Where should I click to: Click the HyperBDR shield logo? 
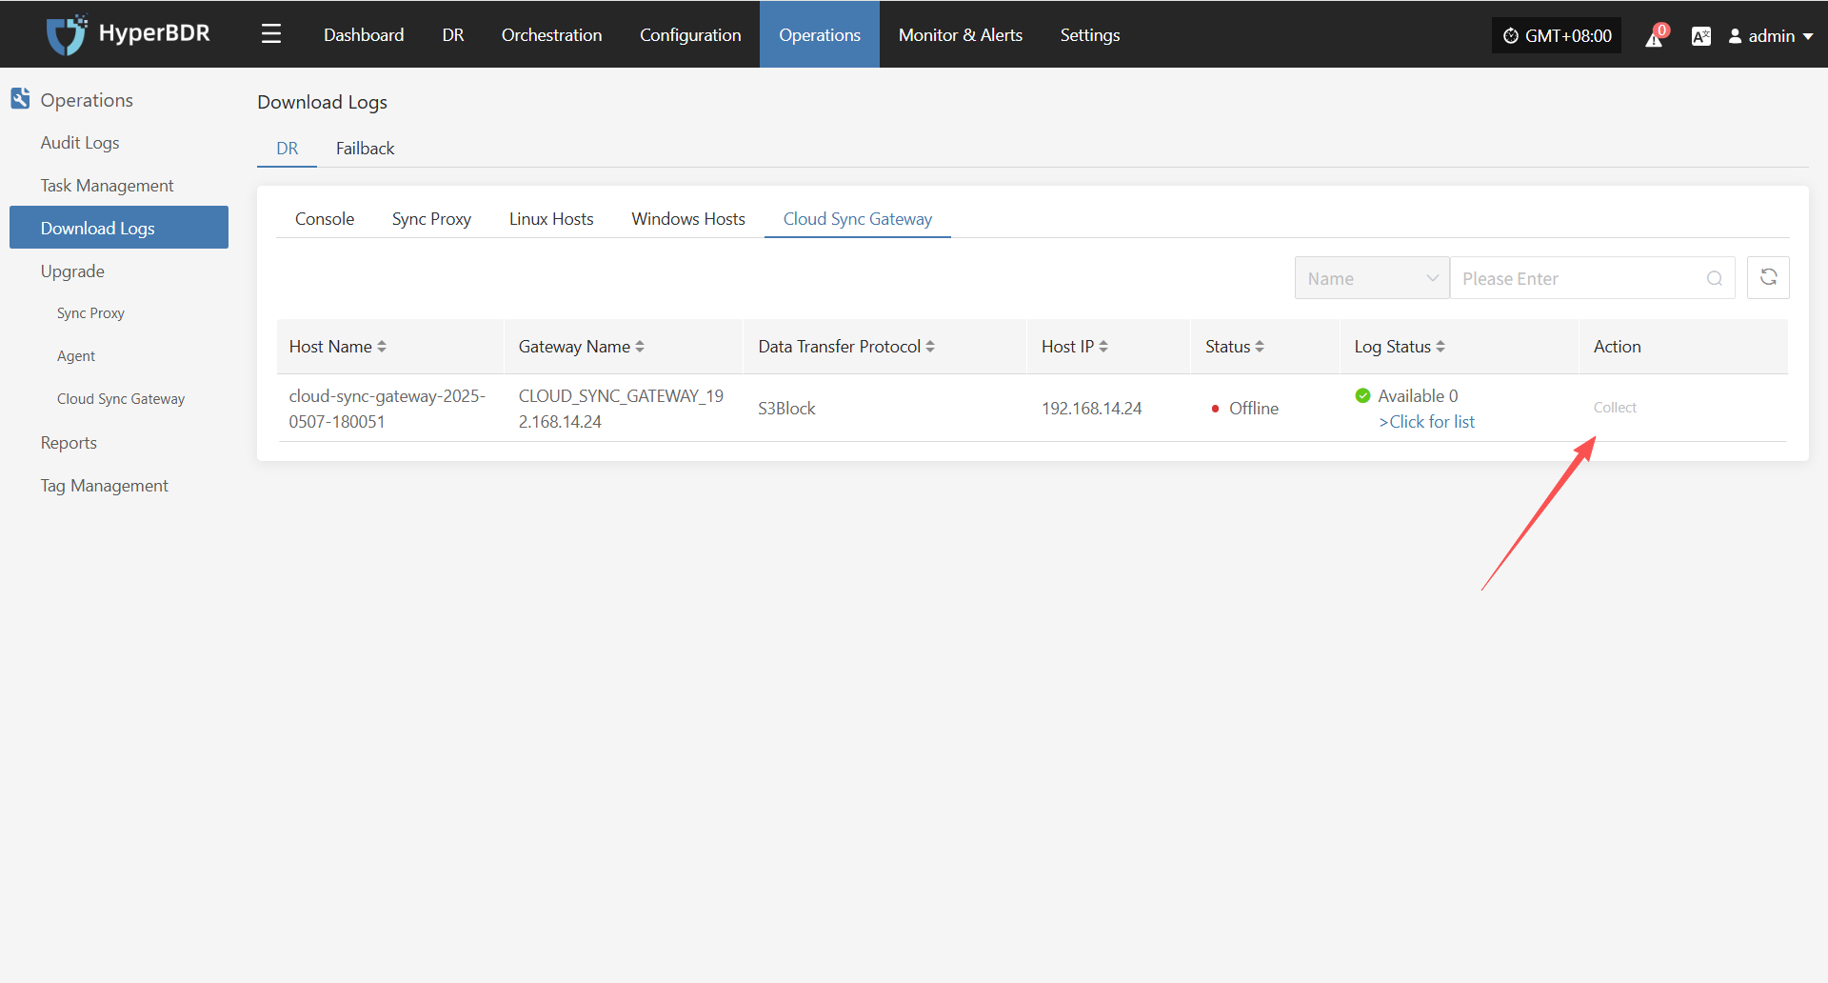pyautogui.click(x=67, y=35)
